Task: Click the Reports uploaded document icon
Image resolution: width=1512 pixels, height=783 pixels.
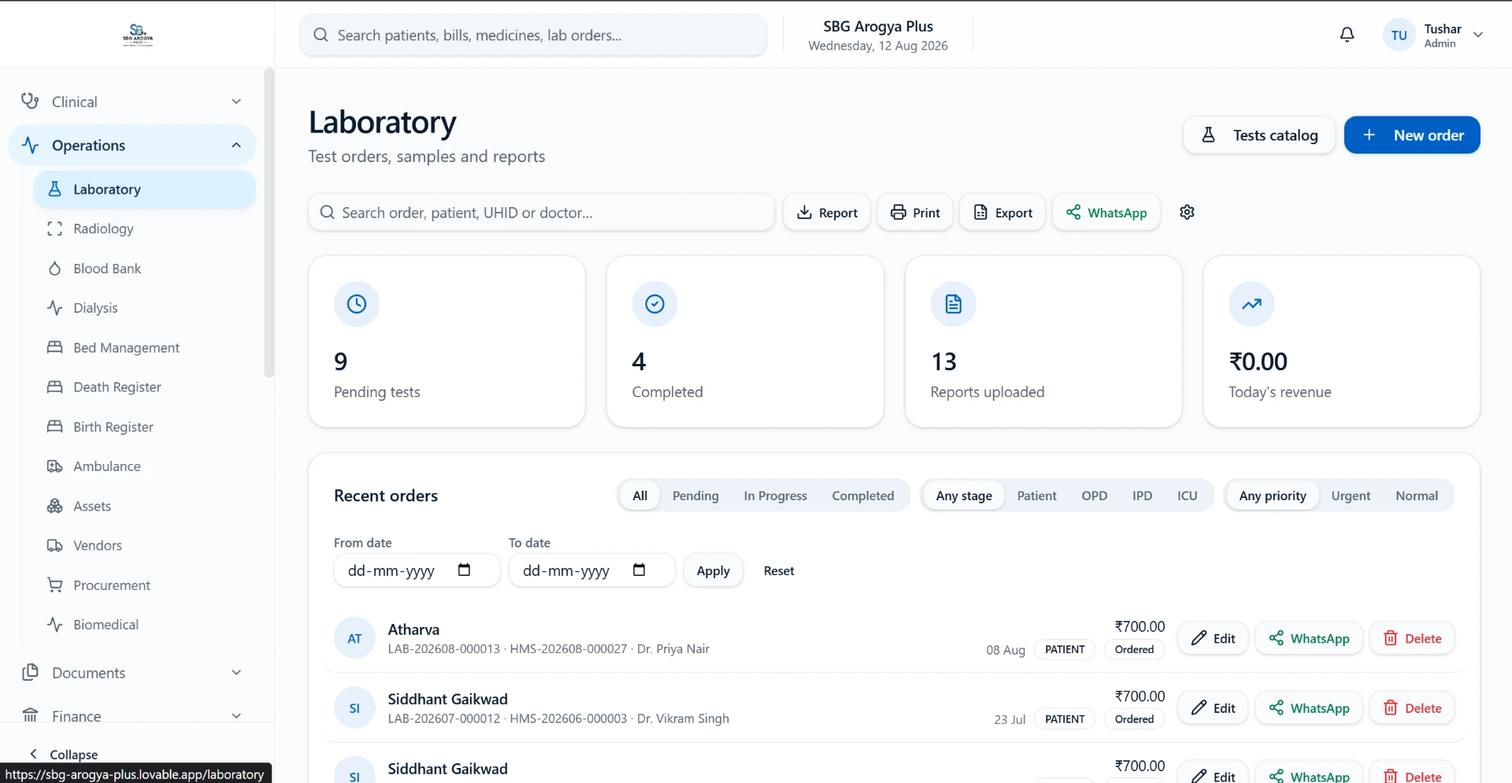Action: tap(953, 304)
